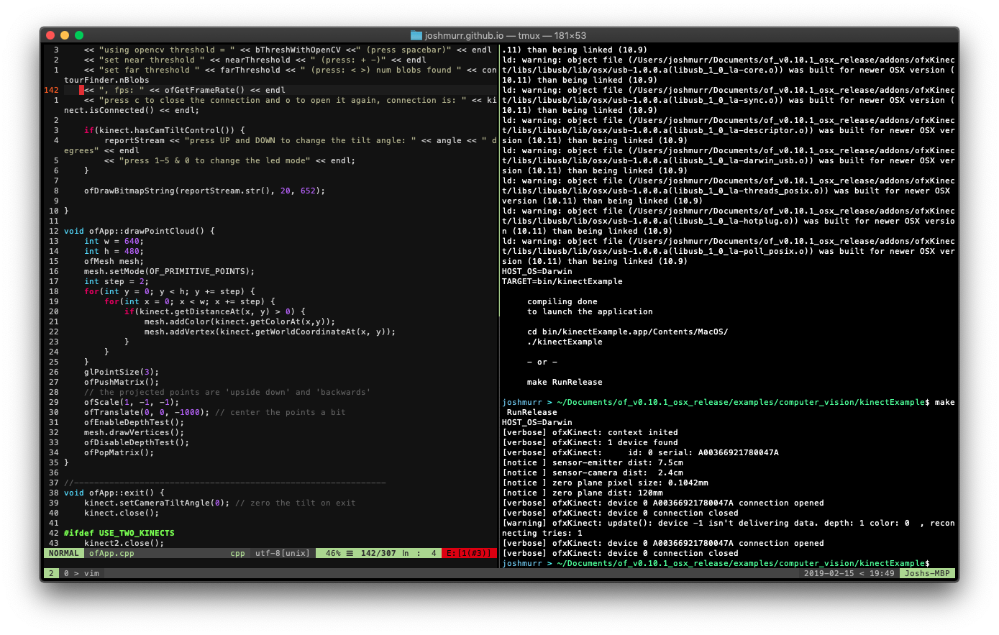Click the 'ofxKinect: 1 device found' log line
The image size is (999, 635).
tap(590, 442)
